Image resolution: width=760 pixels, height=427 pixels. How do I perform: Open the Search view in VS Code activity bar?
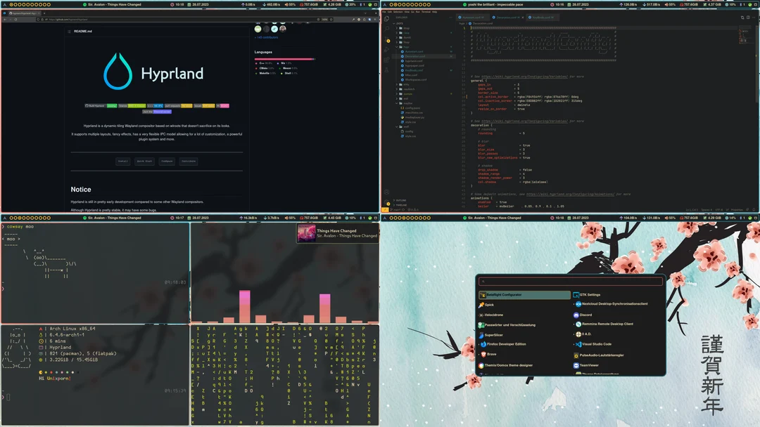(386, 28)
